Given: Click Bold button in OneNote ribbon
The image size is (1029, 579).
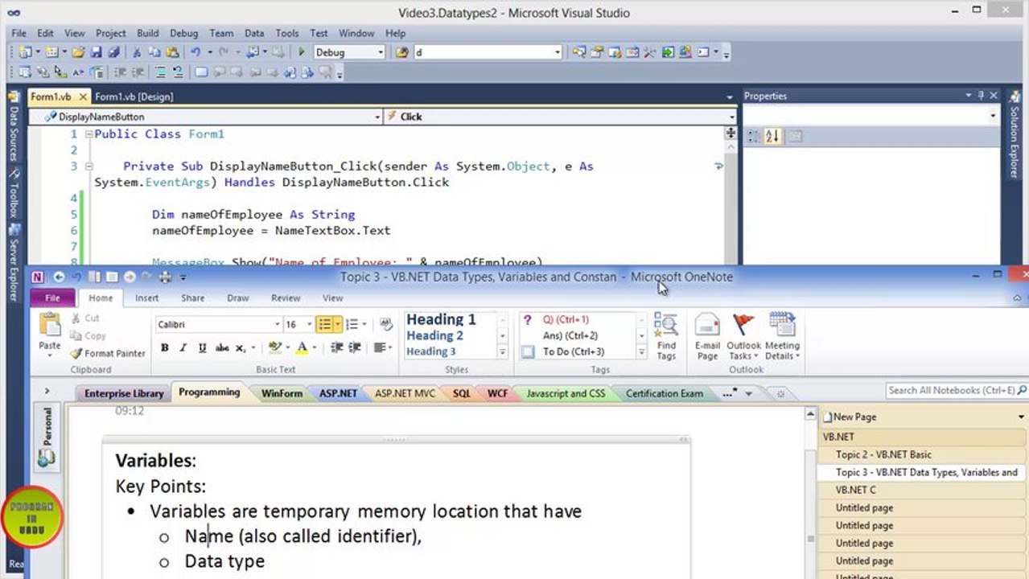Looking at the screenshot, I should (165, 347).
